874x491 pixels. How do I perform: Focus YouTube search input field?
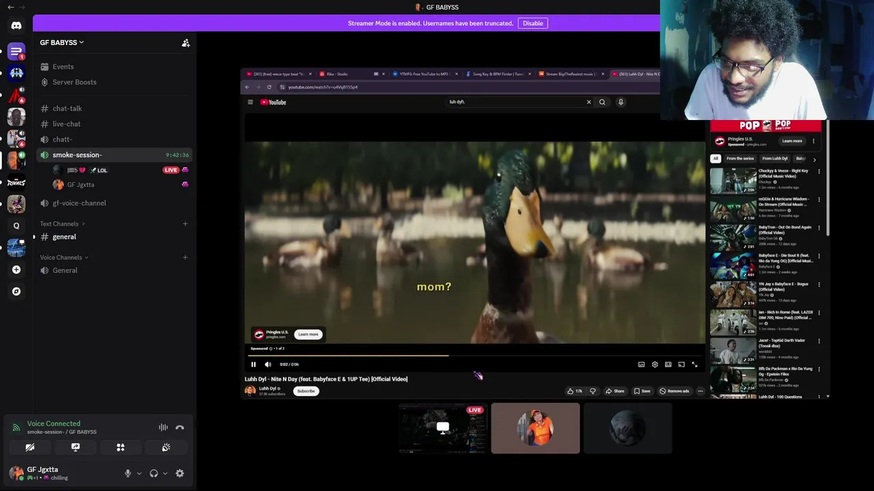coord(516,102)
